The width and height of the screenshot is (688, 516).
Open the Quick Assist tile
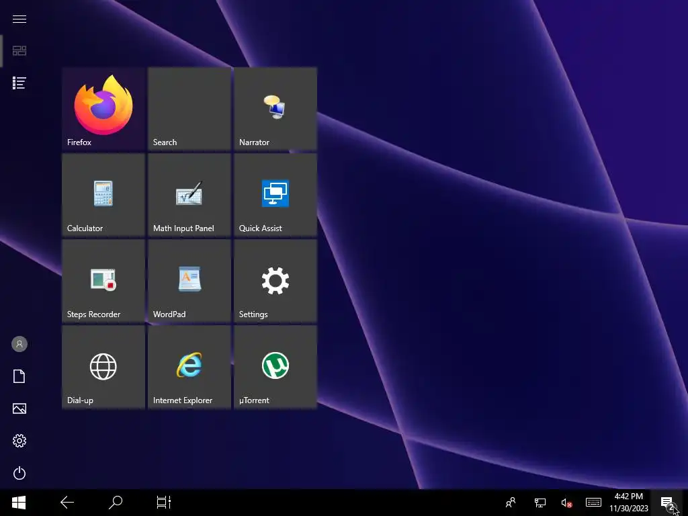point(275,194)
